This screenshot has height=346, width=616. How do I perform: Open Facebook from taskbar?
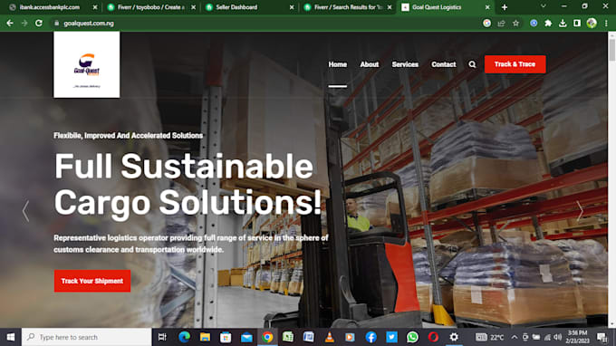[x=371, y=337]
